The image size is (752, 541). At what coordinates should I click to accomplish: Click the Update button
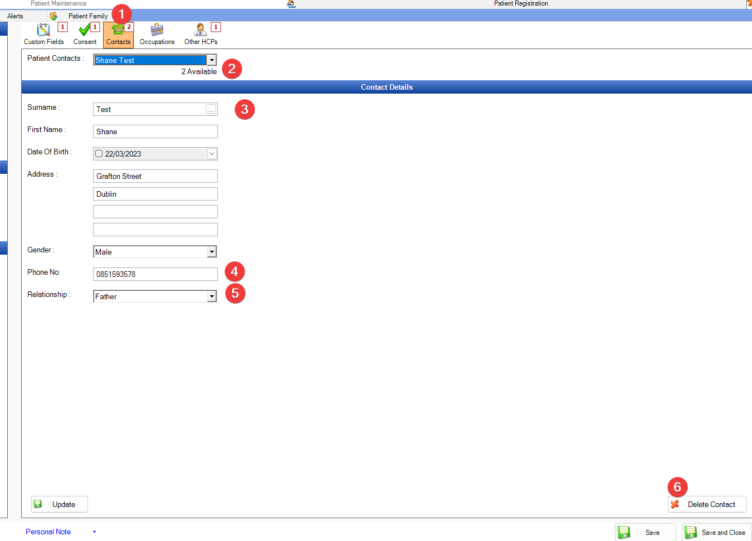[60, 504]
